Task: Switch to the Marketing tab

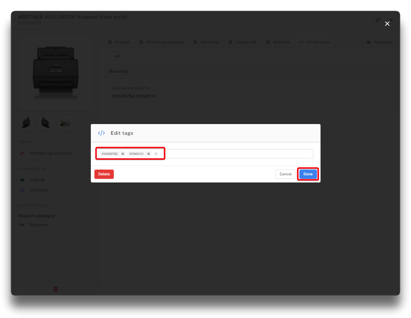Action: click(x=206, y=42)
